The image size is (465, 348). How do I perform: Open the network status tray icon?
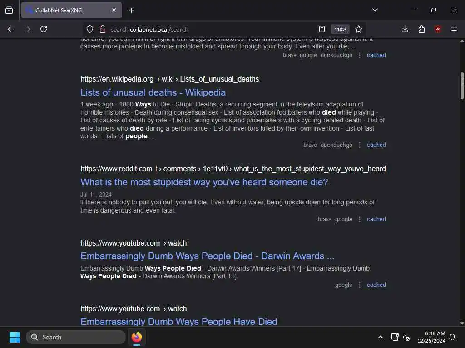(395, 337)
